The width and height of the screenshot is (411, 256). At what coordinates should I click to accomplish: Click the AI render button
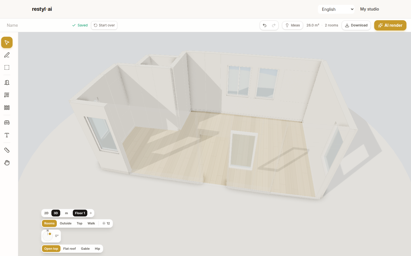tap(390, 25)
